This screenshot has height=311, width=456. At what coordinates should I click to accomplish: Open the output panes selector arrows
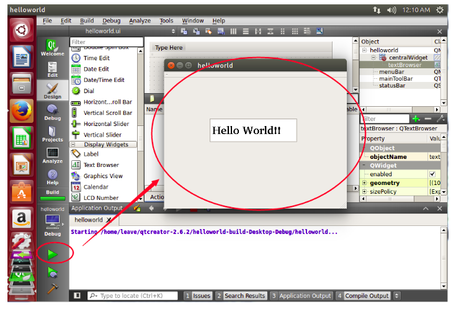coord(396,296)
